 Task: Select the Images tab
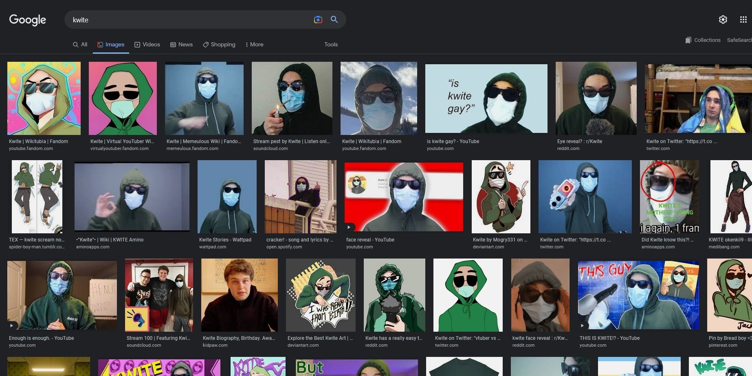tap(111, 44)
